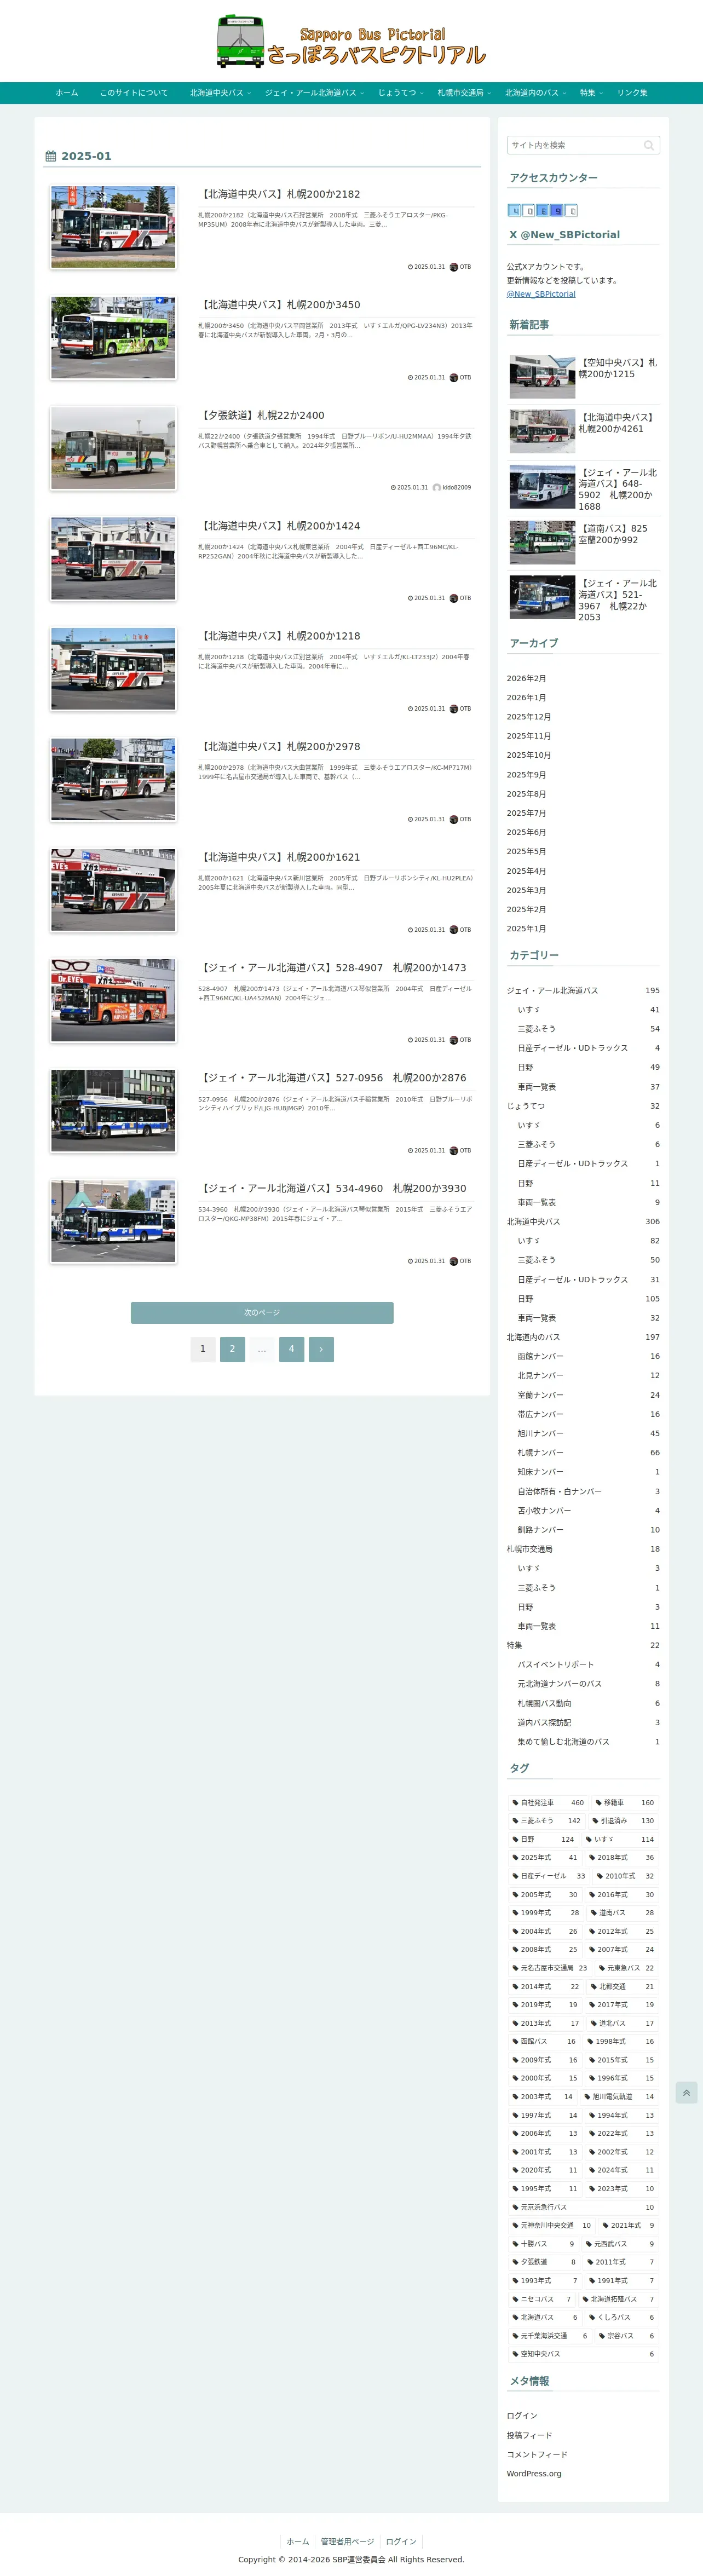The width and height of the screenshot is (703, 2576).
Task: Select tag ニセコバス
Action: click(x=541, y=2299)
